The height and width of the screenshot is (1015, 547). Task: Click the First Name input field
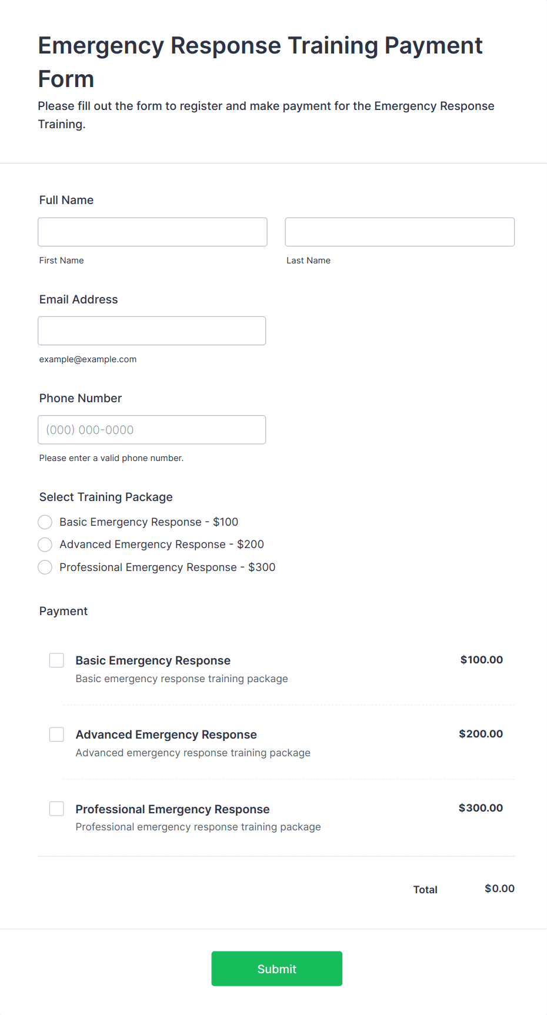click(152, 232)
